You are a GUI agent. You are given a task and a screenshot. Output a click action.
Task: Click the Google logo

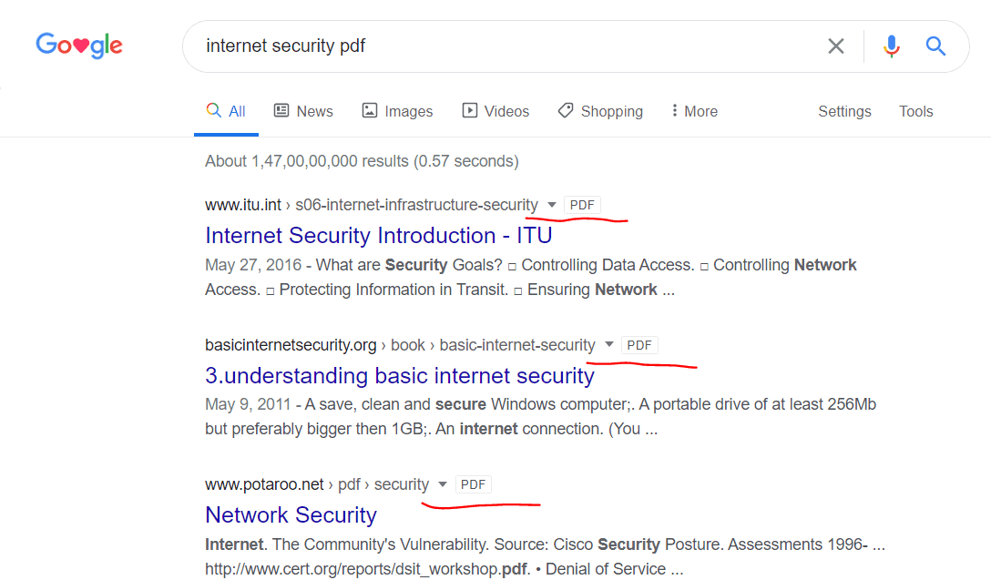[79, 46]
